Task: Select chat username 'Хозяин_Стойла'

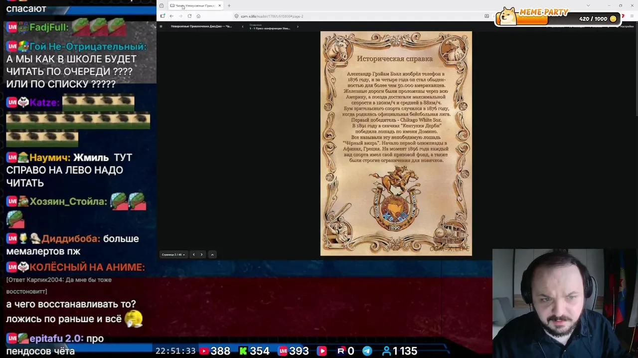Action: coord(68,201)
